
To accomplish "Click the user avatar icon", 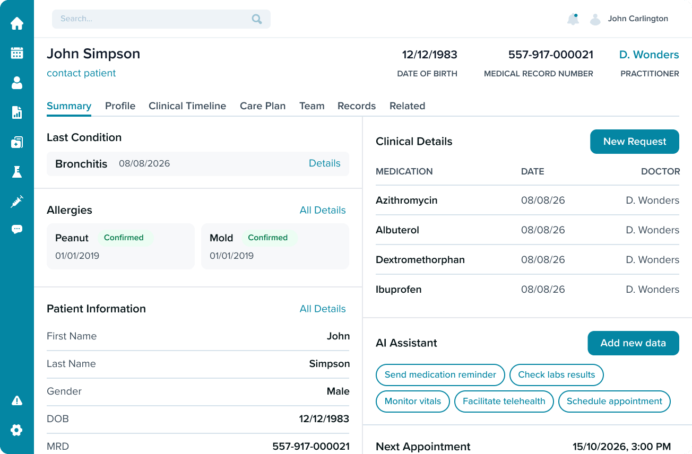I will [x=595, y=20].
